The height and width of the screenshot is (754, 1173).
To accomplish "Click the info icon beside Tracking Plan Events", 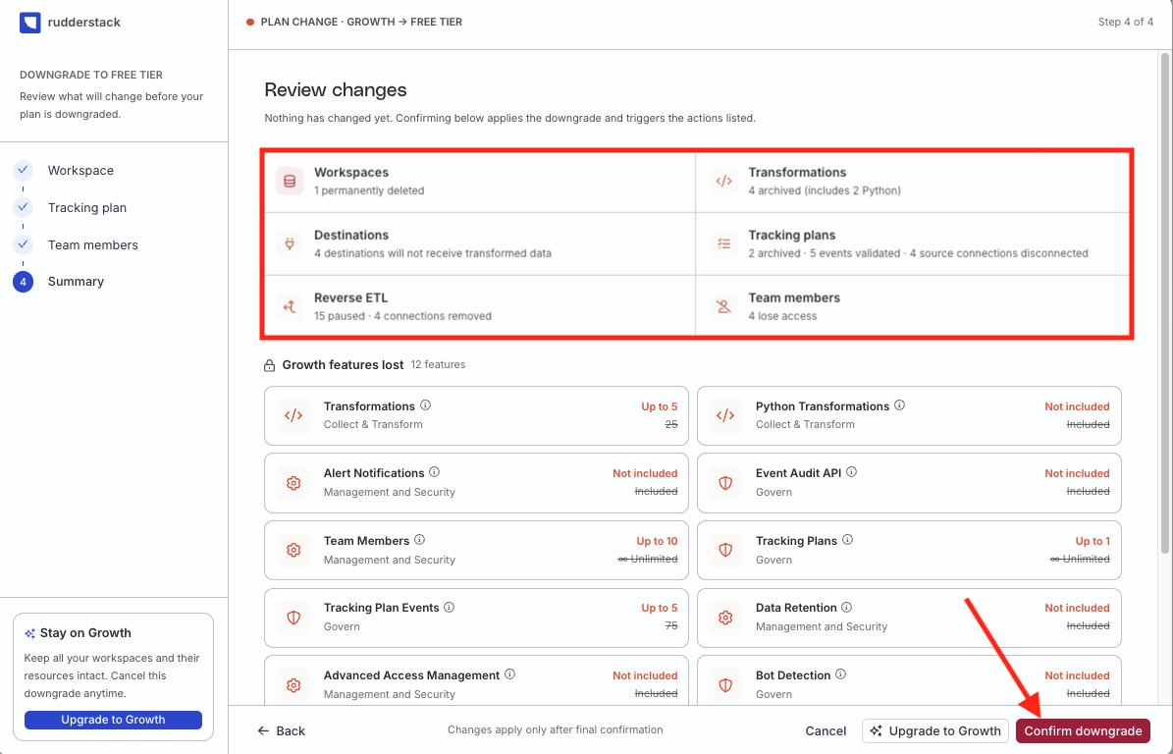I will coord(450,608).
